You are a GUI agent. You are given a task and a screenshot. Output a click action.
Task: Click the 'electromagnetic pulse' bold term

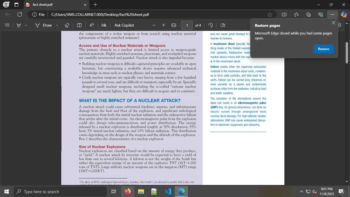[x=252, y=103]
